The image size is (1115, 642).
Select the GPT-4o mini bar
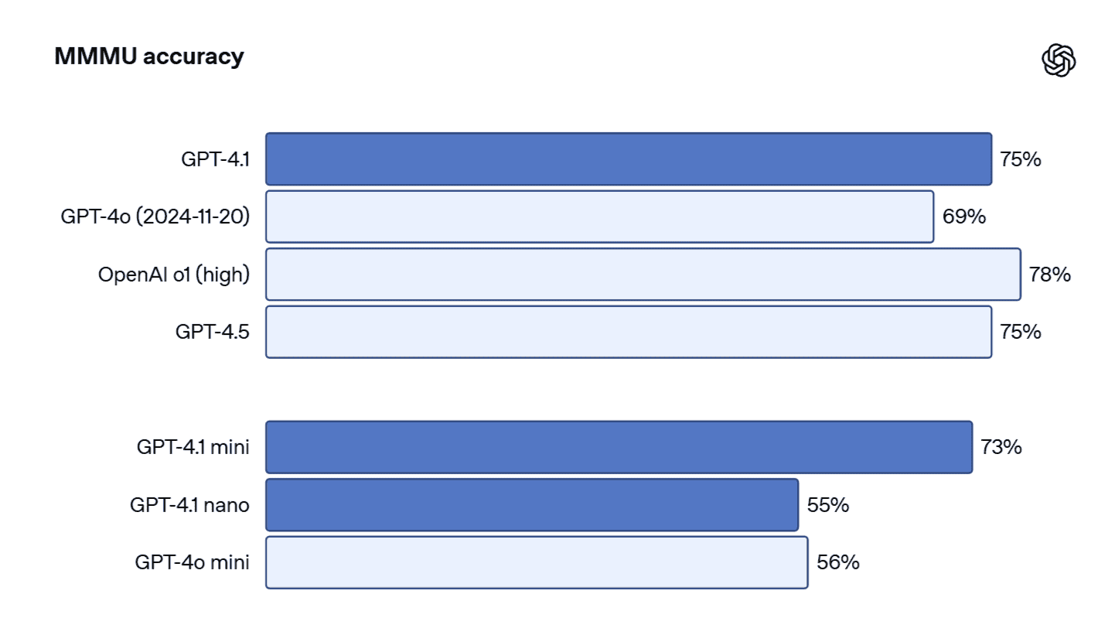[537, 562]
